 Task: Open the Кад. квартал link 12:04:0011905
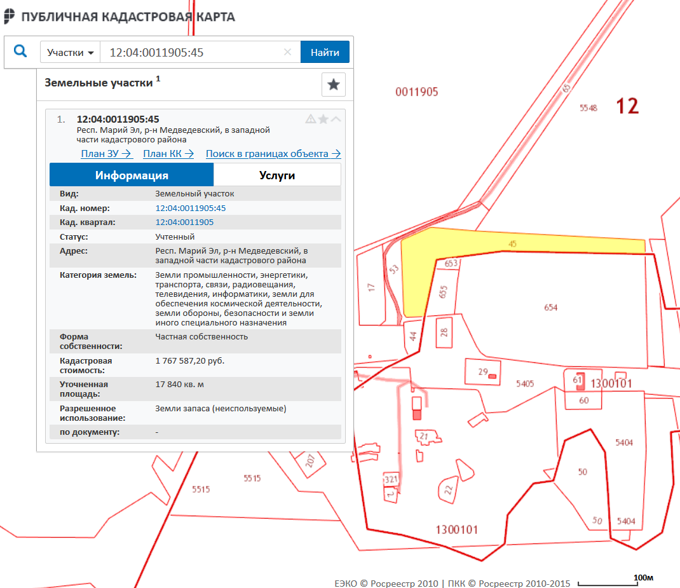184,222
